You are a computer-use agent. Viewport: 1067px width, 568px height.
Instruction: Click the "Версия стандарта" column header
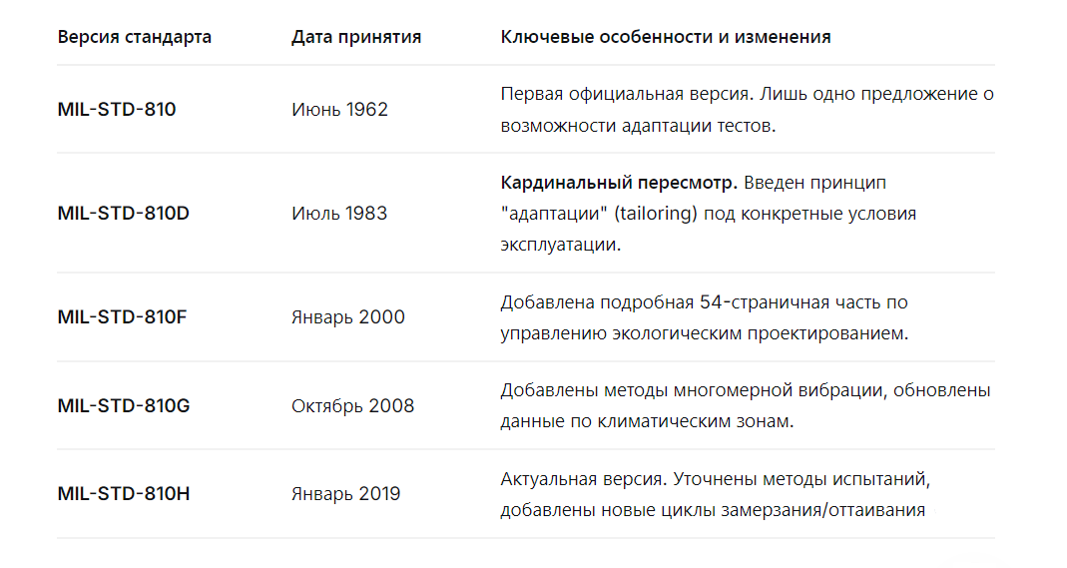click(135, 38)
